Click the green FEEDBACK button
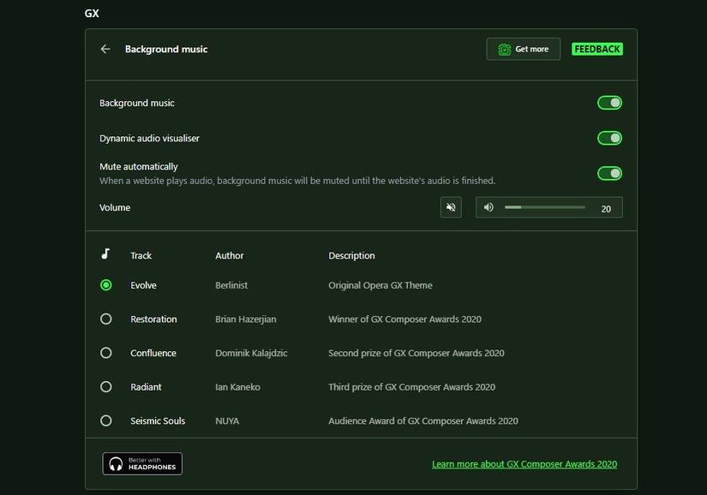 pos(597,50)
